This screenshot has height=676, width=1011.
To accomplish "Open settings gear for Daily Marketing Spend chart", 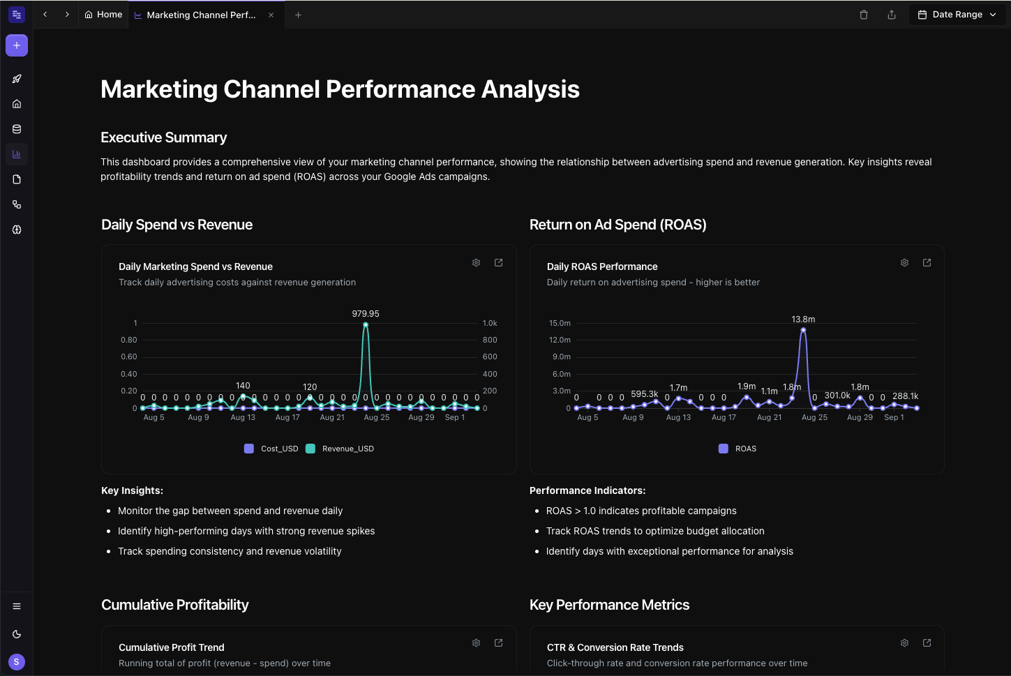I will [476, 263].
